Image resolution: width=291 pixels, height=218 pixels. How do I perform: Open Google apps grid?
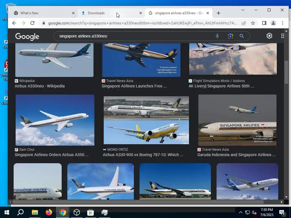(282, 36)
